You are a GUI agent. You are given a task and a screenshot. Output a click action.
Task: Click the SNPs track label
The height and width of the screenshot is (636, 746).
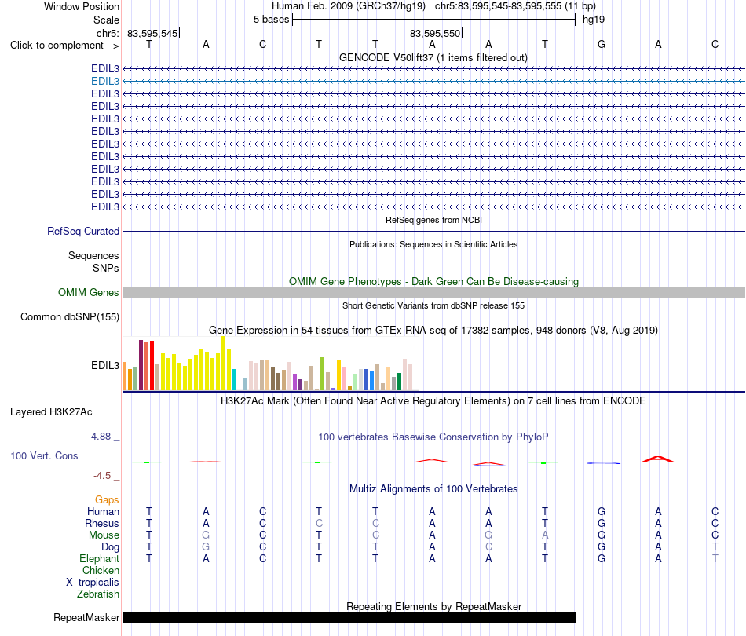click(x=106, y=268)
